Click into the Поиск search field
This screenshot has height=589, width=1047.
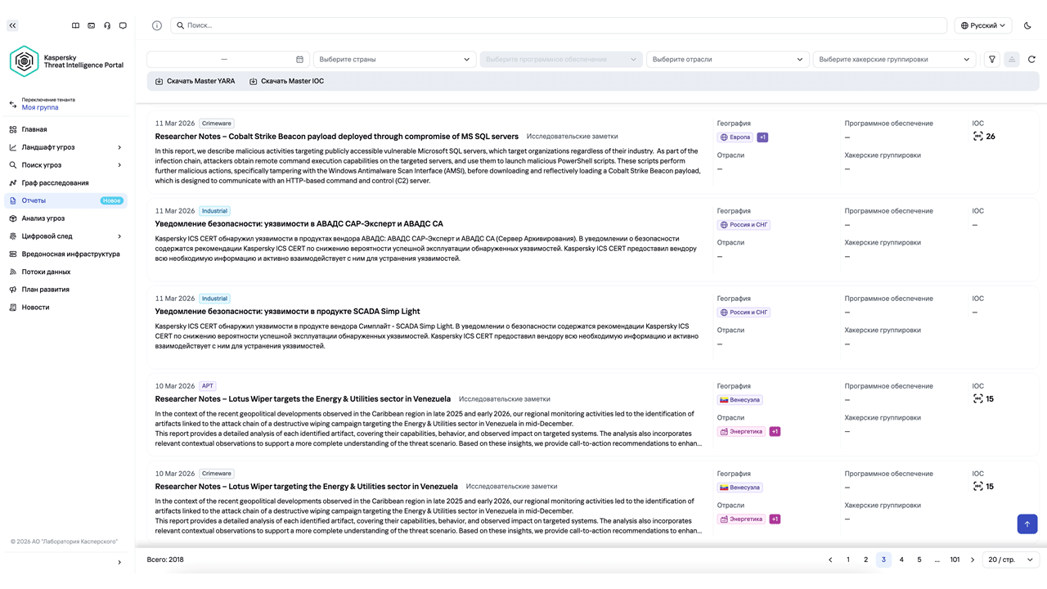click(558, 25)
